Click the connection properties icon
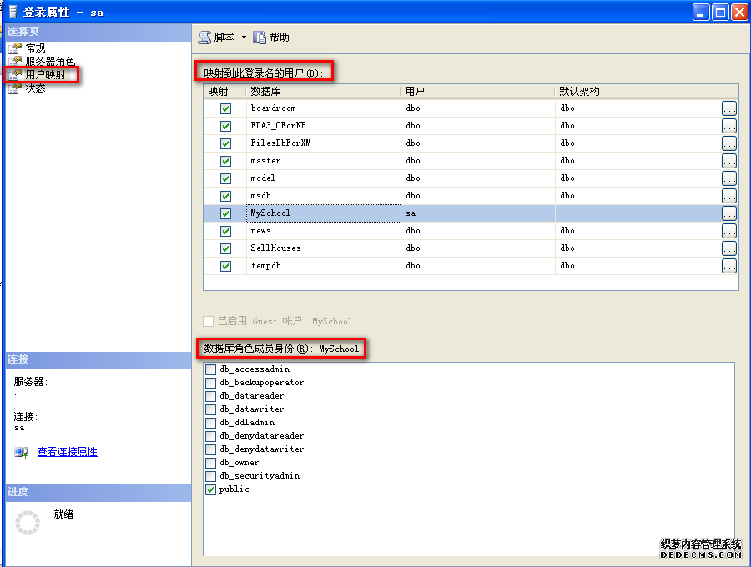 [22, 453]
